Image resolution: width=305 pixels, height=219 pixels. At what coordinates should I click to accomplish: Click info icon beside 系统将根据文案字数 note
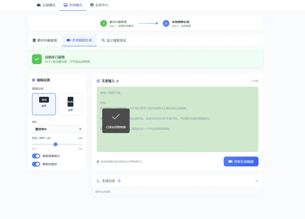98,162
